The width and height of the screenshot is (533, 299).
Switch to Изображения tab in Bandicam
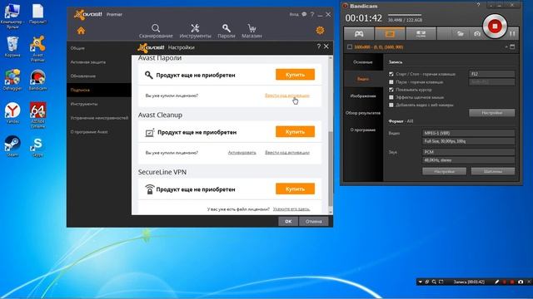pyautogui.click(x=363, y=96)
